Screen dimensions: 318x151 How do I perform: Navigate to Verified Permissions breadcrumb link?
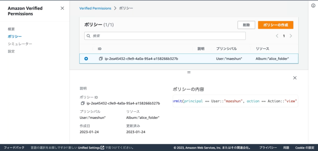click(95, 8)
